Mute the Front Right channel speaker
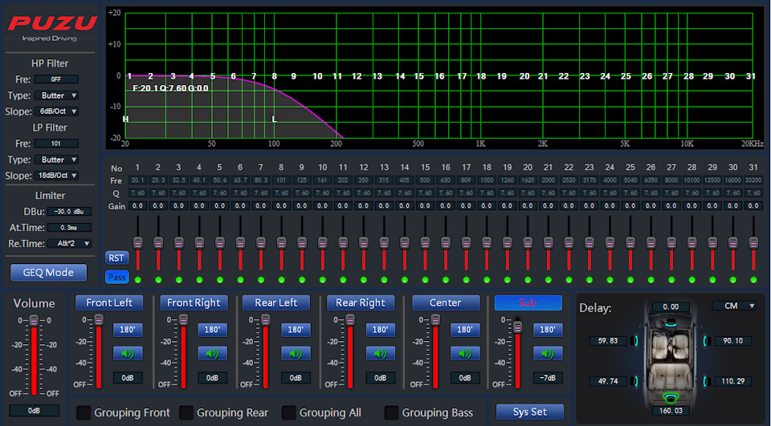Viewport: 771px width, 426px height. [x=211, y=353]
